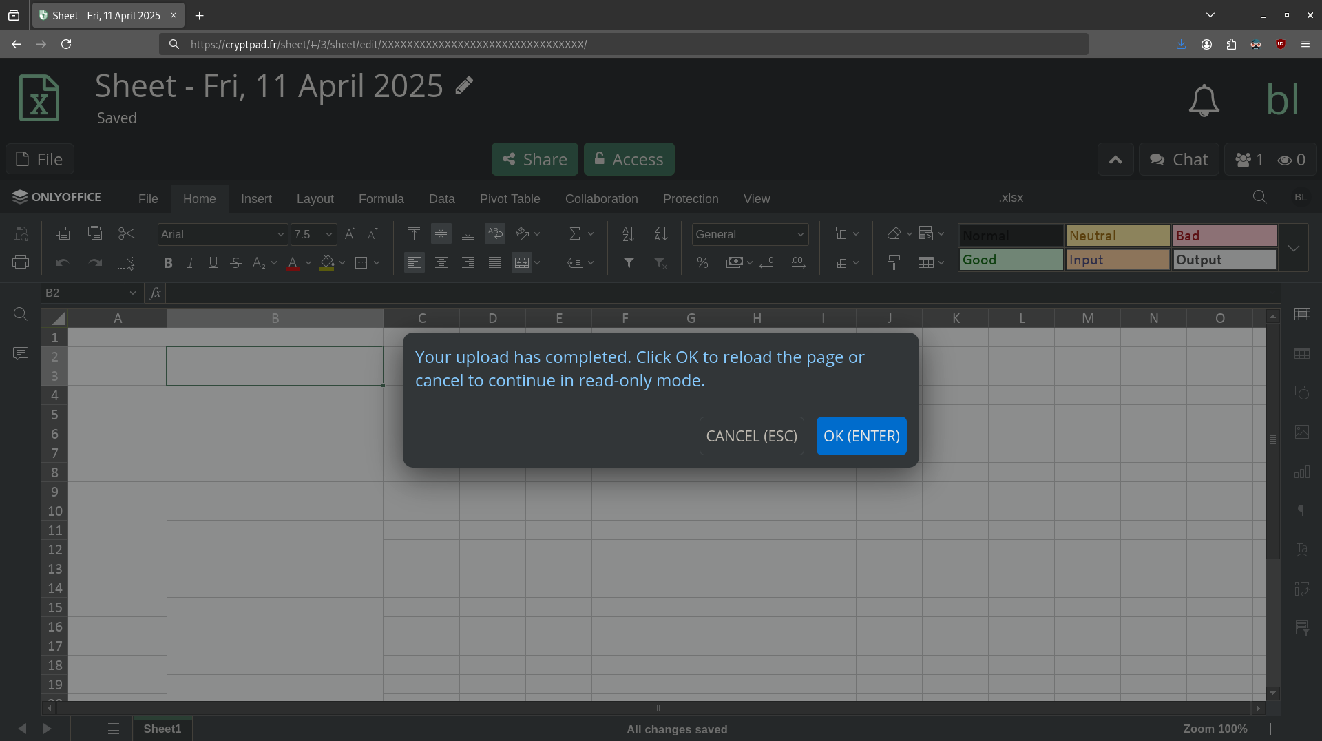Click the formula bar input field
1322x741 pixels.
pos(716,293)
